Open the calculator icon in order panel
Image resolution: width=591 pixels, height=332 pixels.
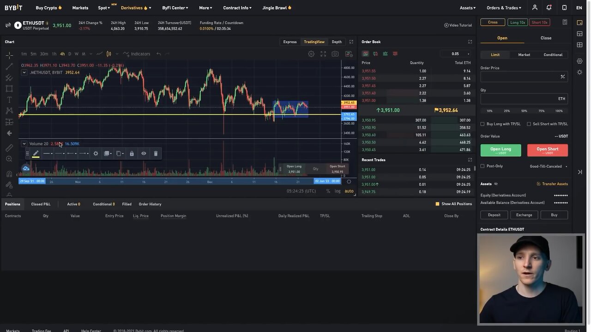(565, 22)
